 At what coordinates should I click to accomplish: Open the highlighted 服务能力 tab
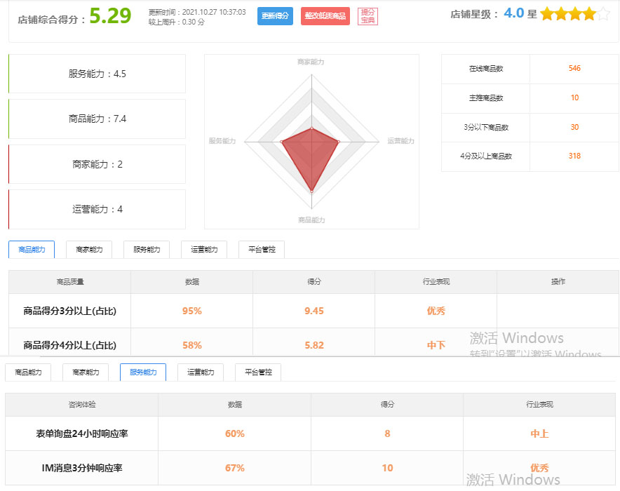tap(142, 372)
